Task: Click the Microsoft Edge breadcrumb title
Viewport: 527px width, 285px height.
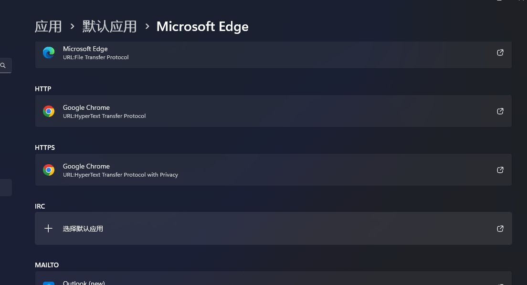Action: point(202,26)
